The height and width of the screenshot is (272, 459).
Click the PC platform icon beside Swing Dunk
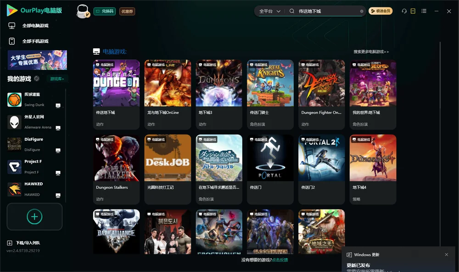pos(58,106)
